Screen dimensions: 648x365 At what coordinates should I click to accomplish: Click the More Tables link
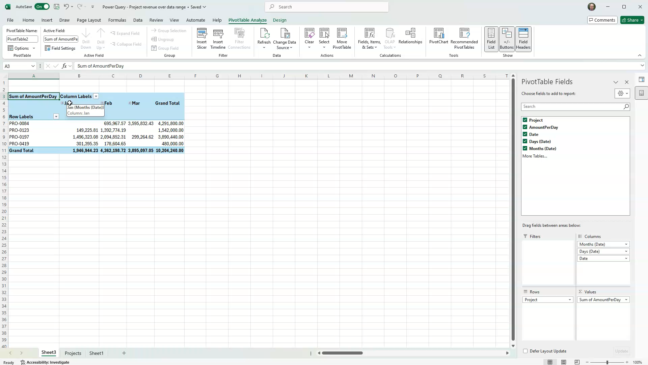pyautogui.click(x=535, y=156)
